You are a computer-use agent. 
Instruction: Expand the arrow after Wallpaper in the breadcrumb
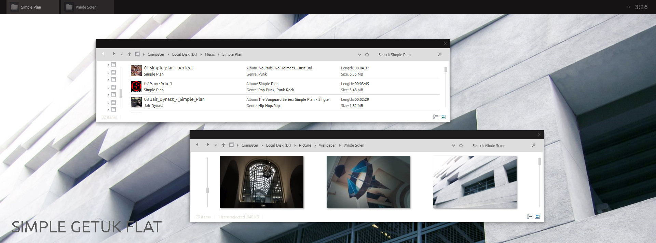point(340,145)
